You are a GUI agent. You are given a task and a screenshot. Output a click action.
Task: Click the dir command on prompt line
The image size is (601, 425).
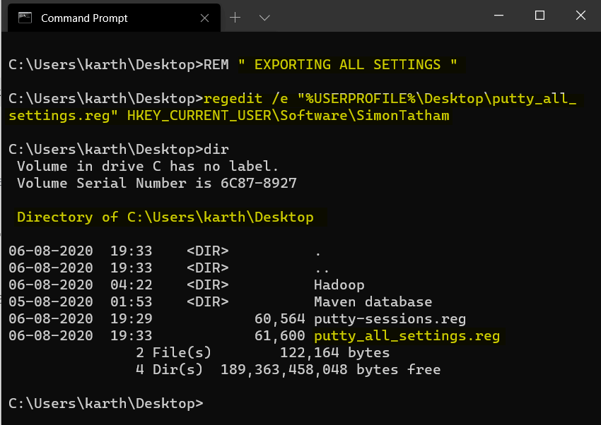[216, 150]
